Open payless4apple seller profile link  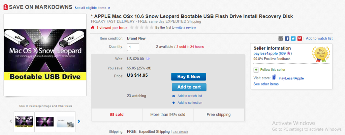click(x=265, y=53)
